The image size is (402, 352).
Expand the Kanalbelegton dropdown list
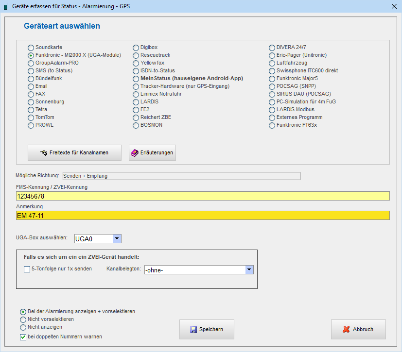click(x=249, y=270)
